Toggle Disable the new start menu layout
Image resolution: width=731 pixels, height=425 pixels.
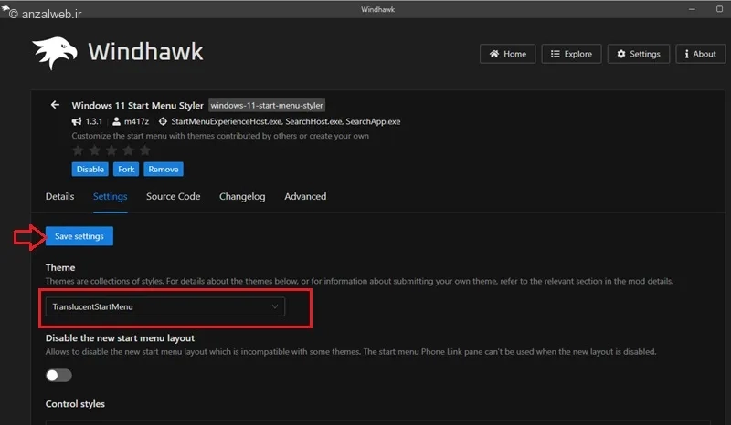tap(58, 375)
